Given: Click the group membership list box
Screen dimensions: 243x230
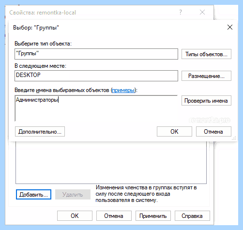Looking at the screenshot, I should point(111,163).
